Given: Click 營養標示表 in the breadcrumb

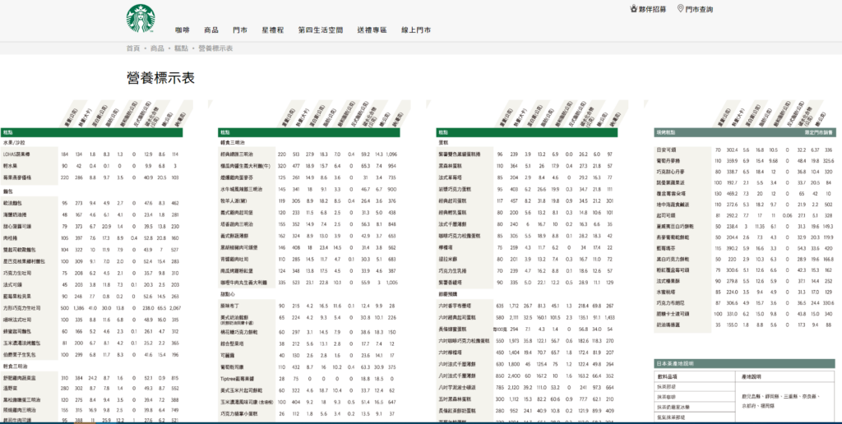Looking at the screenshot, I should (x=216, y=48).
